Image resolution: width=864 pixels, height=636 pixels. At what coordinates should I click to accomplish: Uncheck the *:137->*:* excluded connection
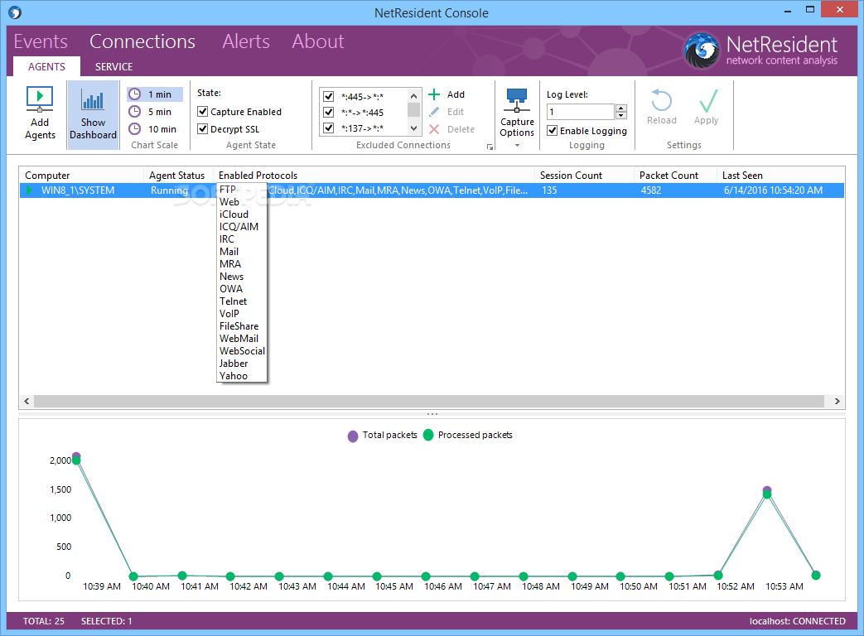tap(328, 128)
